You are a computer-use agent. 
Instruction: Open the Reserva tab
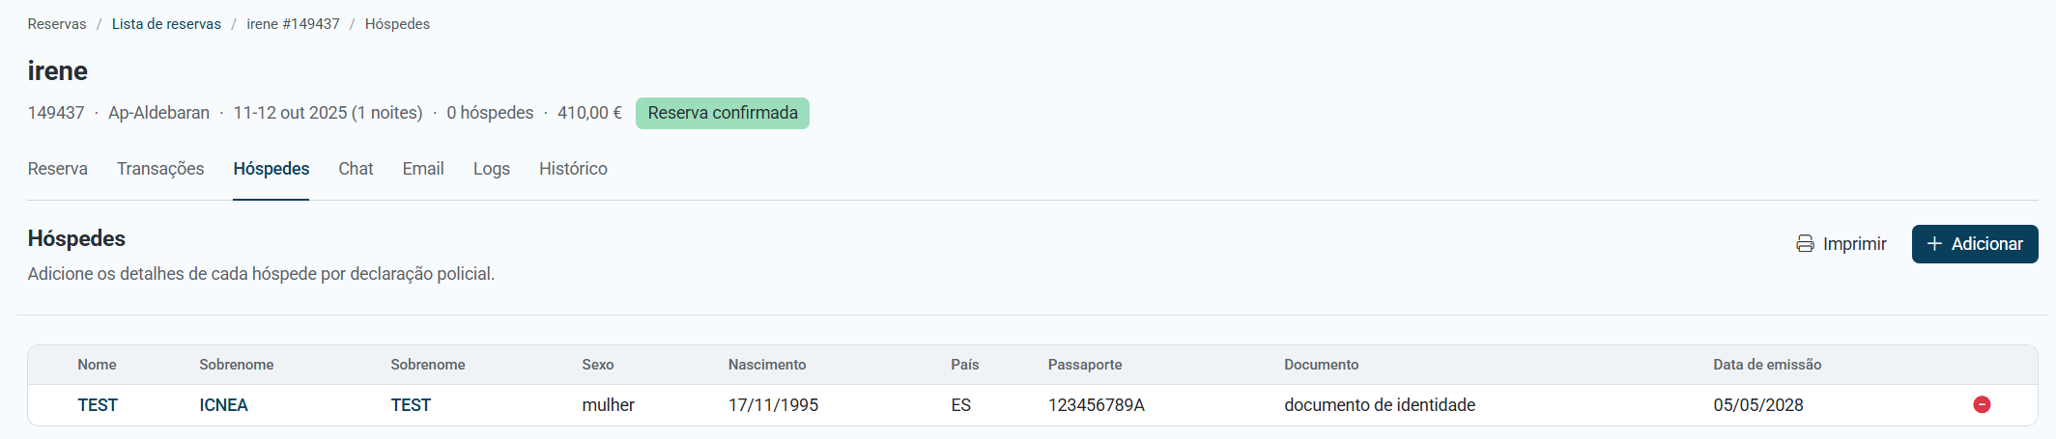tap(58, 169)
